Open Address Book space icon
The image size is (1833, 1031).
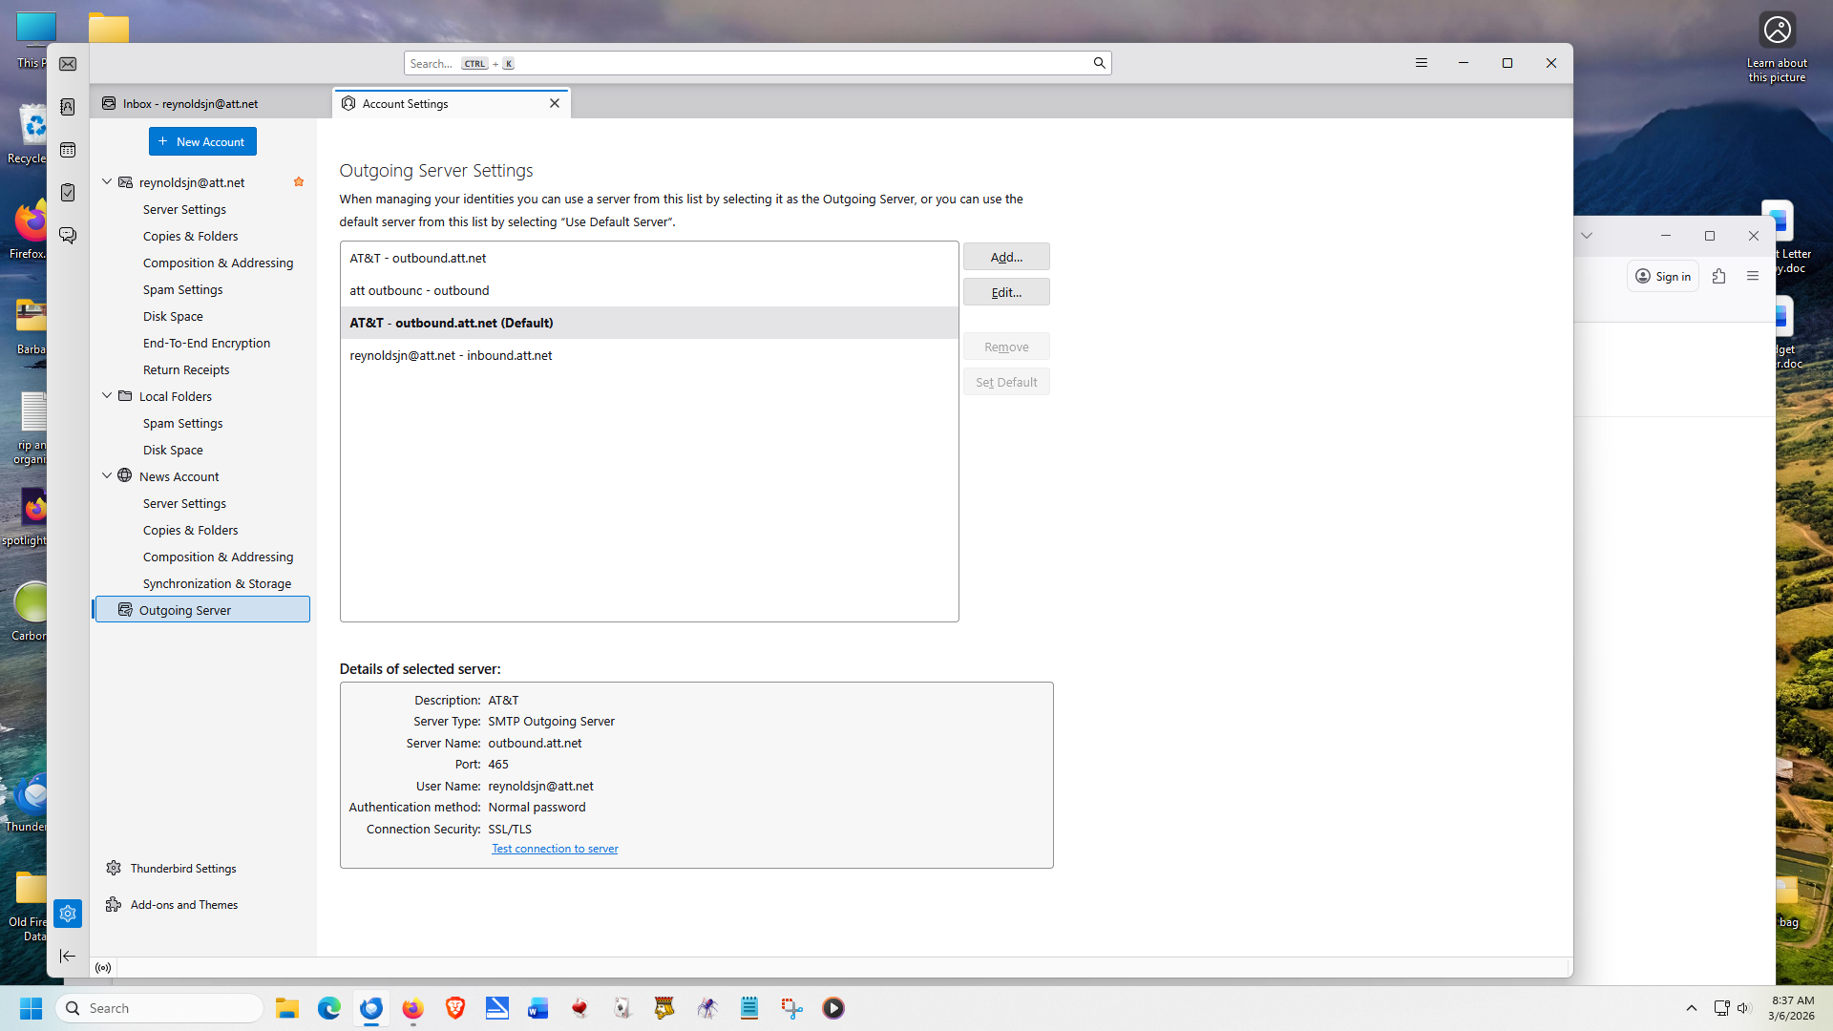click(68, 107)
